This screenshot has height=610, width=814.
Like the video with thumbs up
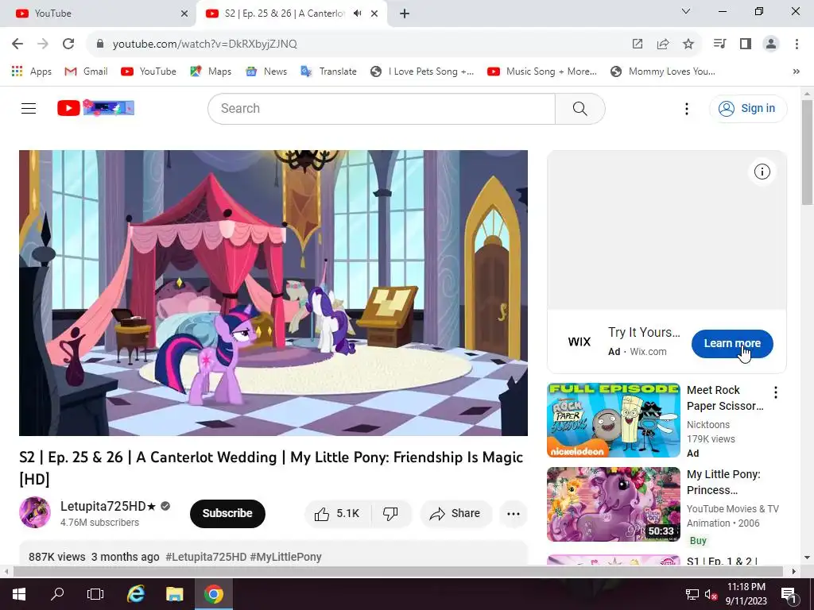337,514
